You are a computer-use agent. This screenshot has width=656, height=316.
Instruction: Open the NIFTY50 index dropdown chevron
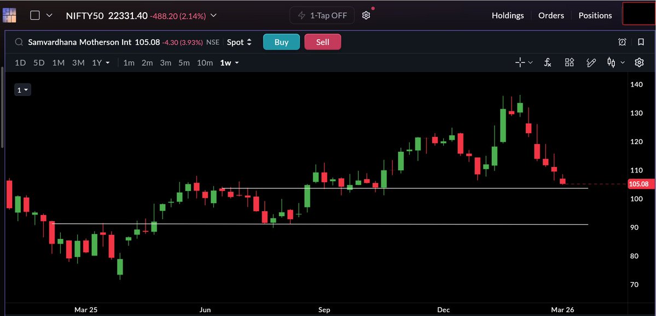pyautogui.click(x=213, y=15)
